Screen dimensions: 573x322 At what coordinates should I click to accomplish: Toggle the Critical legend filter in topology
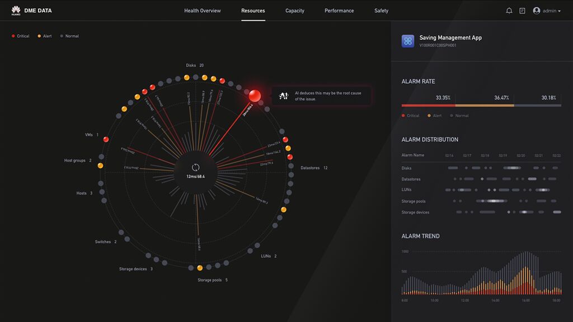pyautogui.click(x=20, y=36)
